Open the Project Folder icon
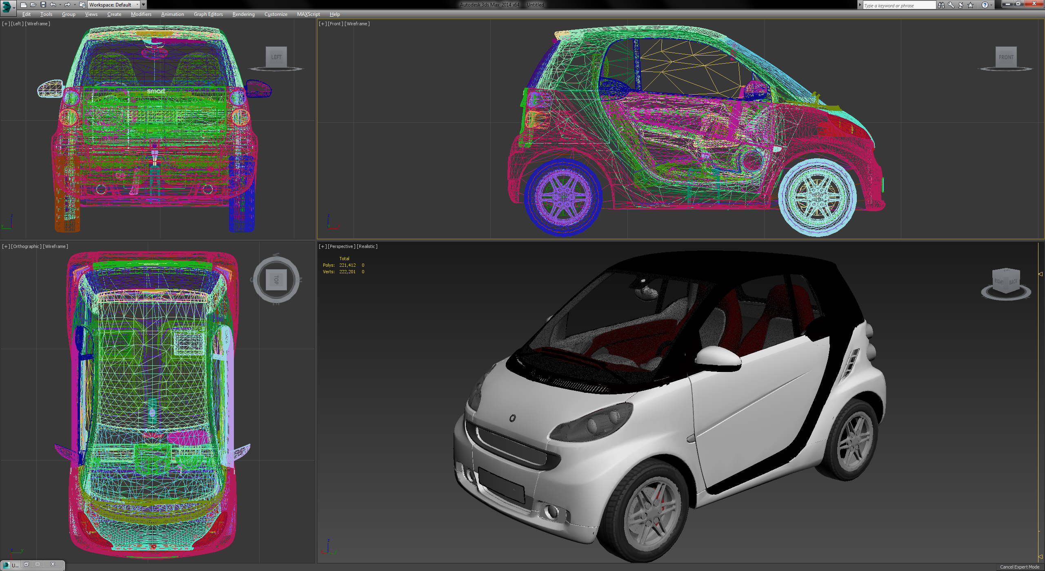This screenshot has width=1045, height=571. coord(82,5)
